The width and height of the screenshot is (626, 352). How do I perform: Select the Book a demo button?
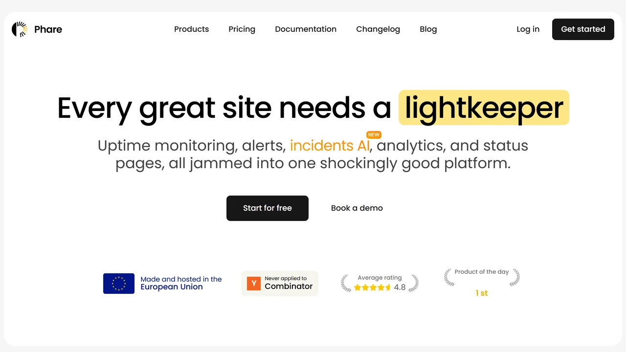coord(357,208)
